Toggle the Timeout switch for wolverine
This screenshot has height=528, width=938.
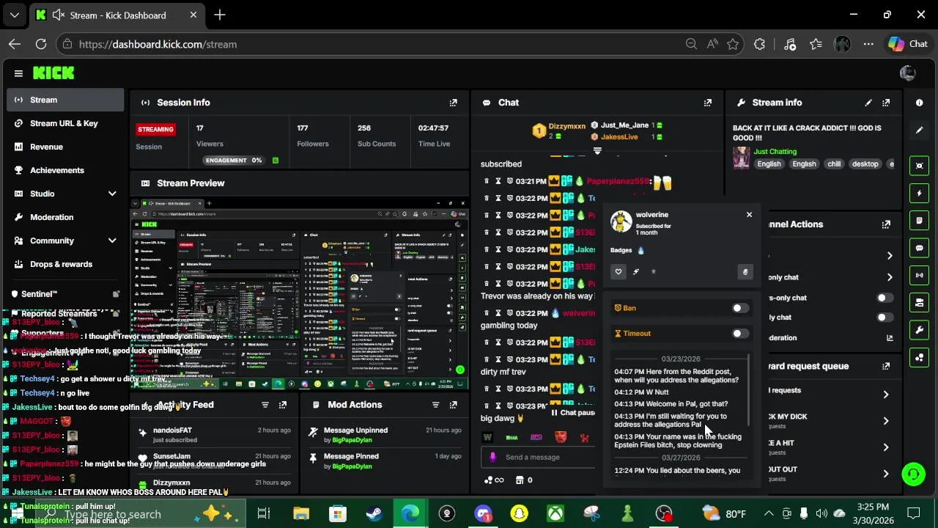(740, 334)
